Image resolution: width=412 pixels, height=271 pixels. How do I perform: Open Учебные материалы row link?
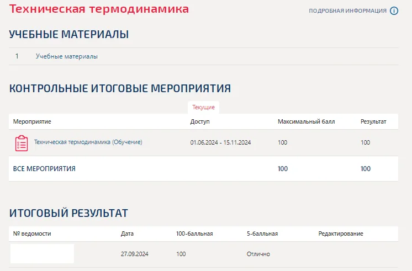point(67,56)
